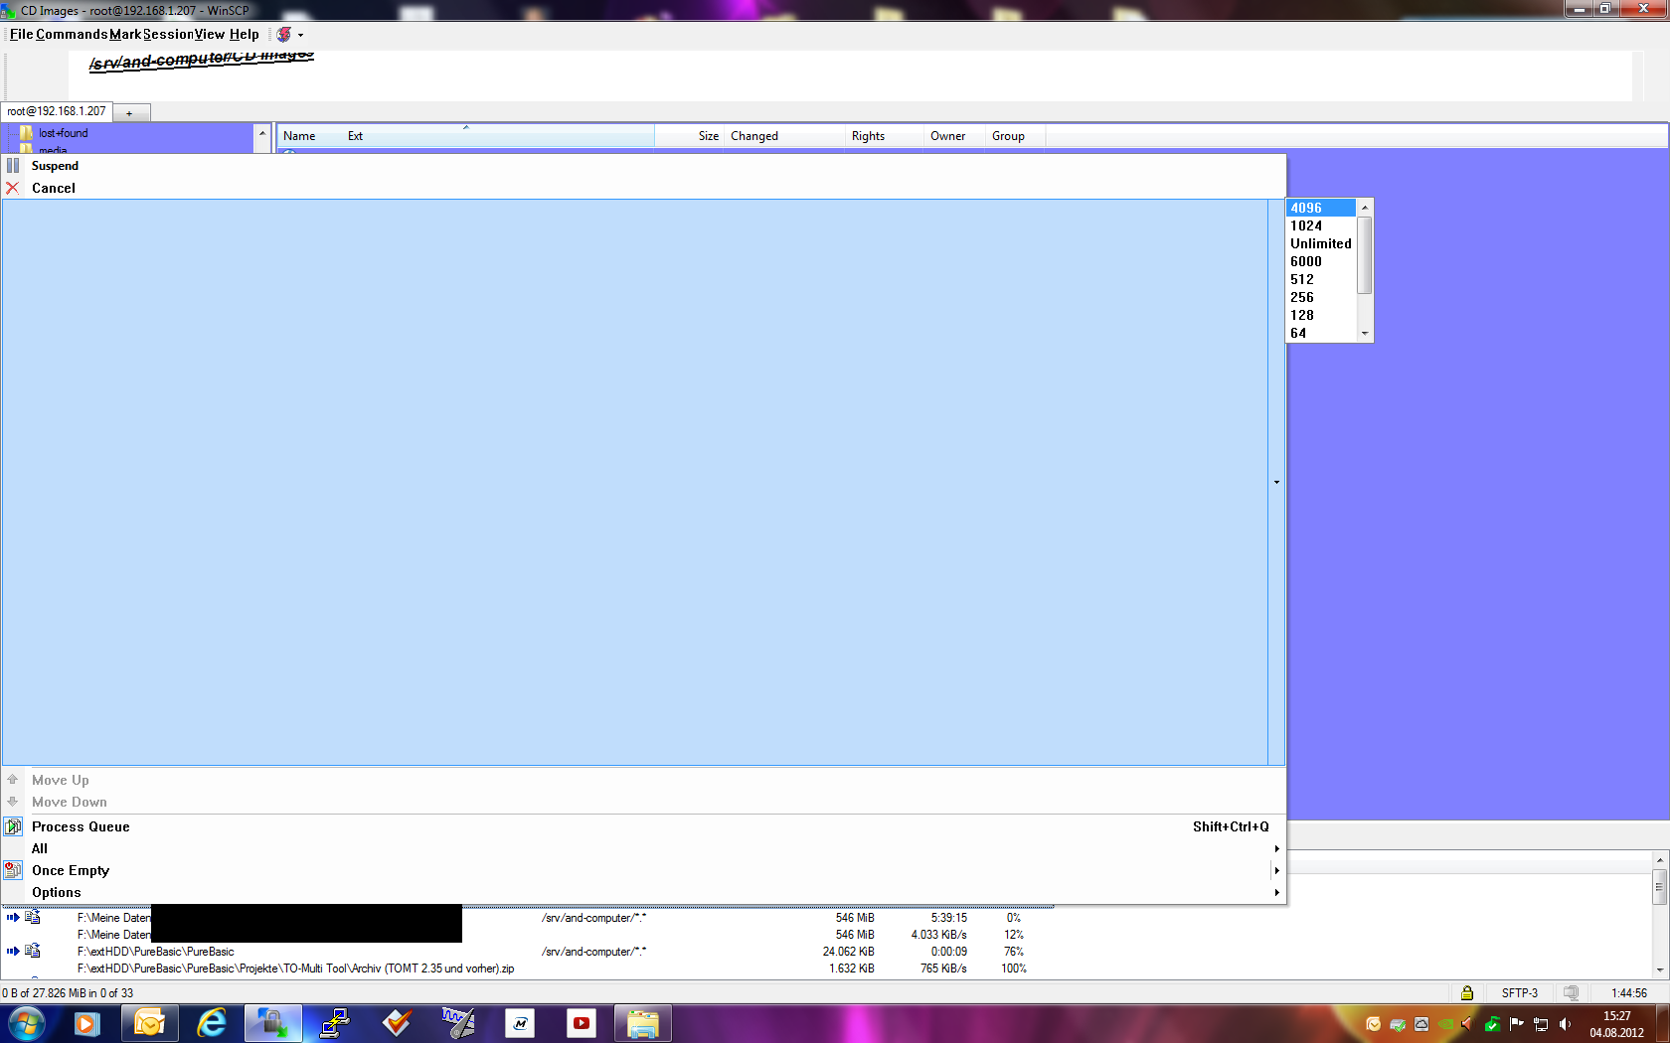1670x1043 pixels.
Task: Open a new session tab with plus
Action: point(129,113)
